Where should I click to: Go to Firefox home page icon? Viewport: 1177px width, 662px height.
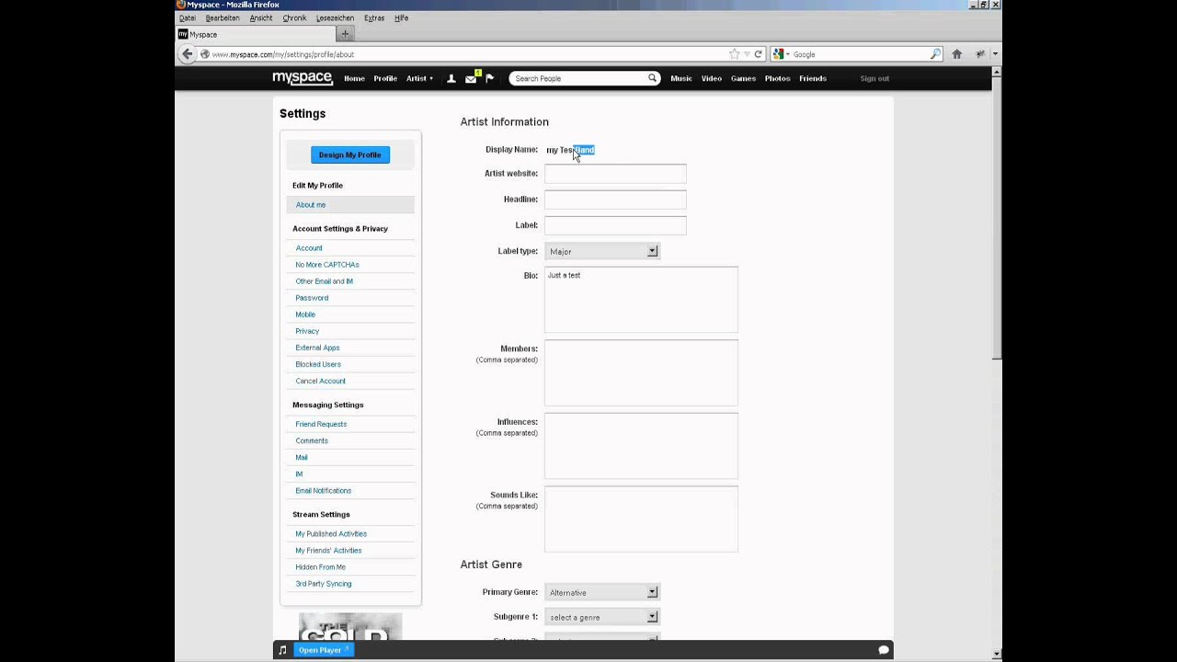[x=956, y=54]
